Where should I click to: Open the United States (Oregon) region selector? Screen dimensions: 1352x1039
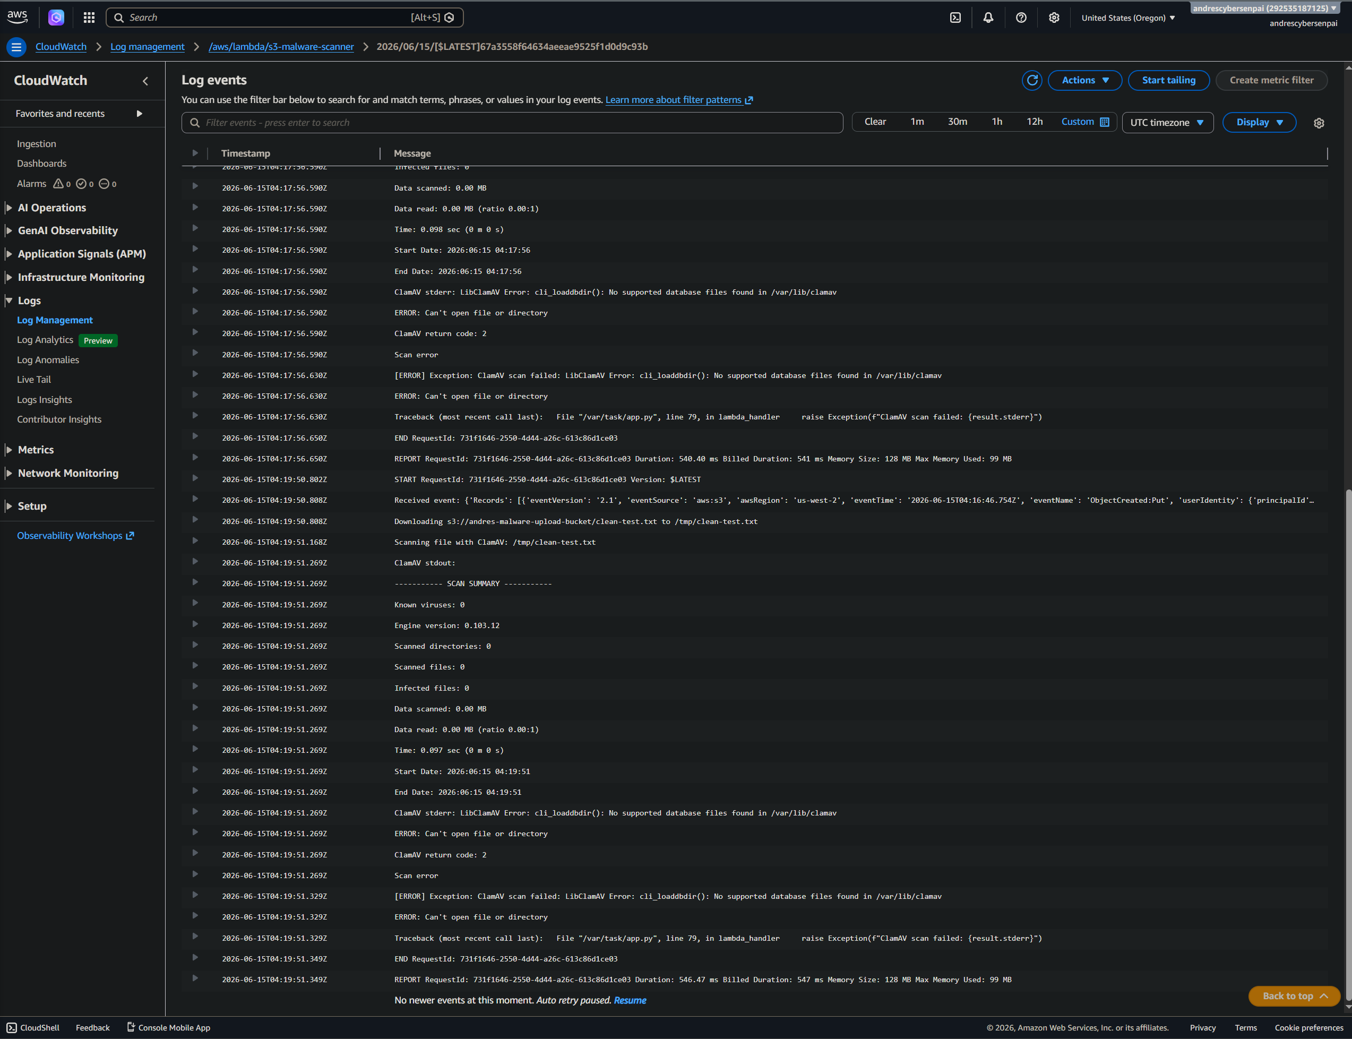coord(1128,18)
